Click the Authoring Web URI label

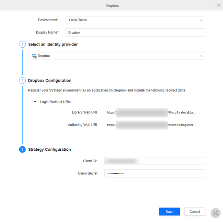point(82,125)
